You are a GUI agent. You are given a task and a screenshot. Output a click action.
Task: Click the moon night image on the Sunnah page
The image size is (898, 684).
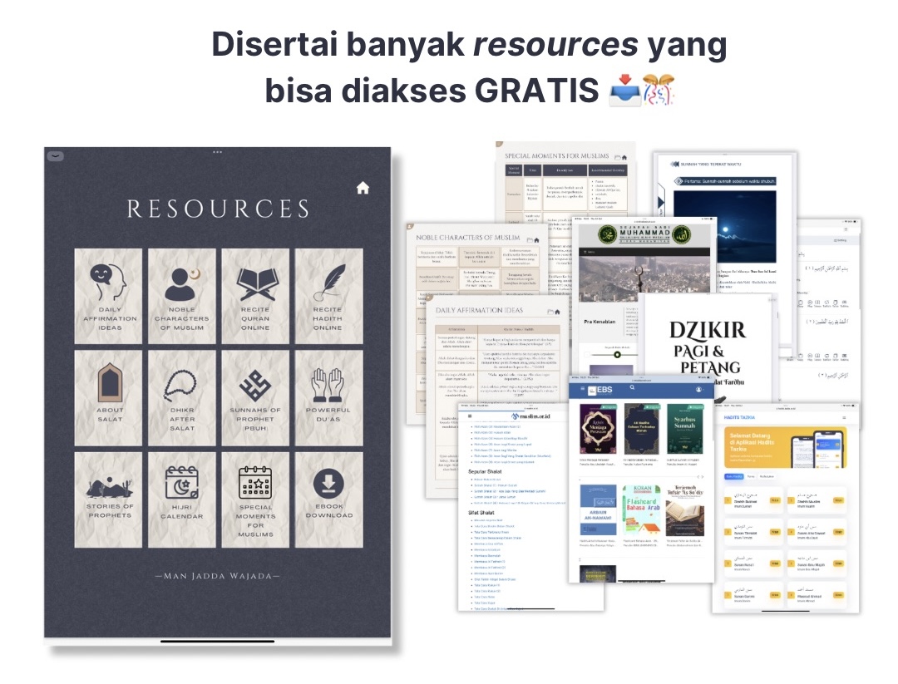pos(724,227)
